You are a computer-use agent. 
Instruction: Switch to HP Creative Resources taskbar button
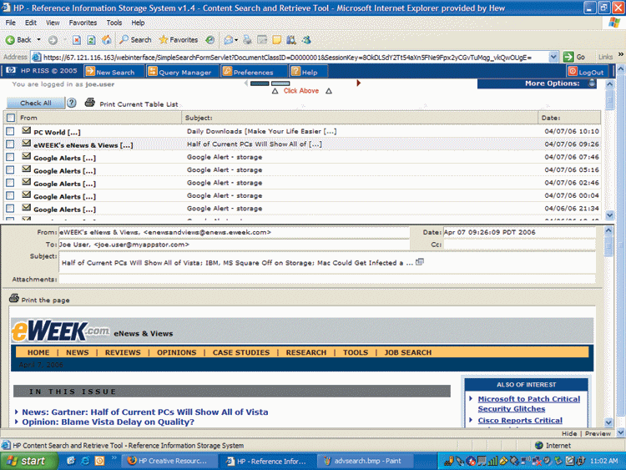pyautogui.click(x=168, y=461)
